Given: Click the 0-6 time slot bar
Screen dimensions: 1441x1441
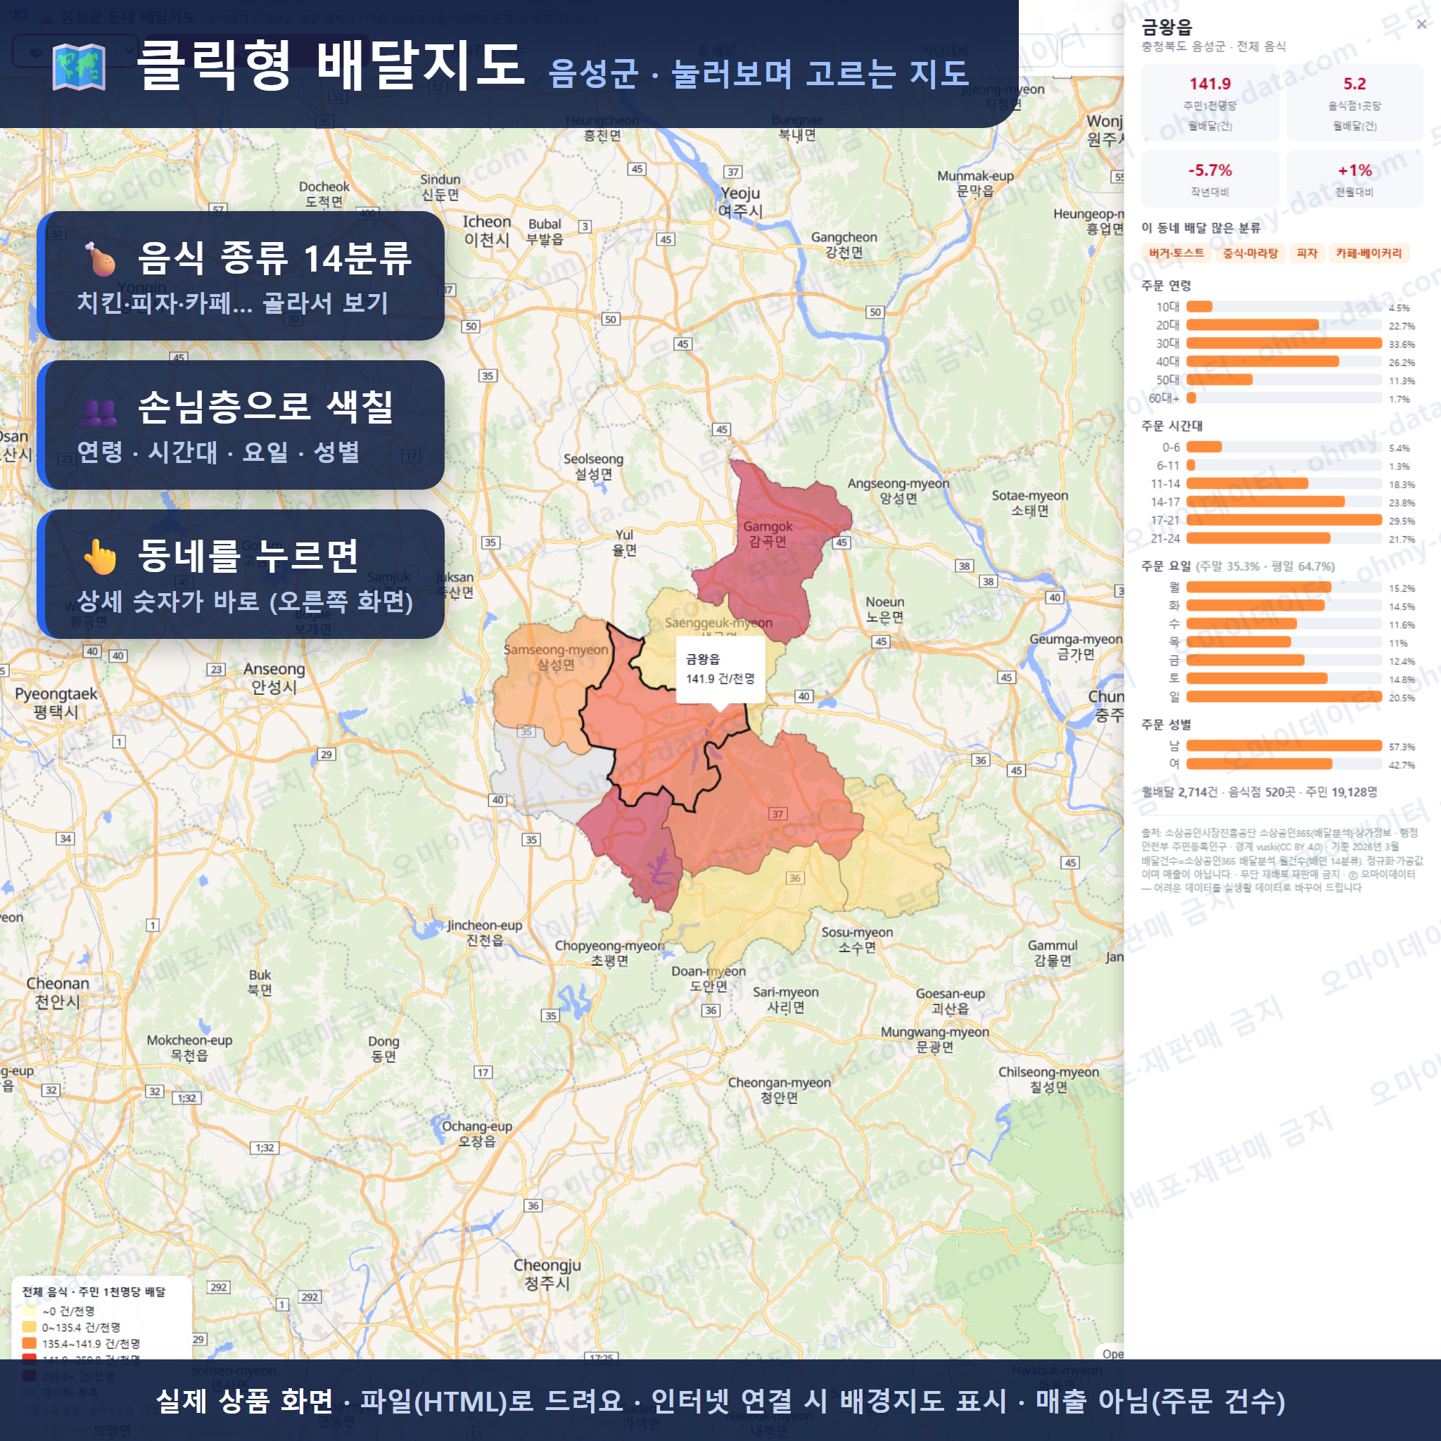Looking at the screenshot, I should [x=1283, y=447].
